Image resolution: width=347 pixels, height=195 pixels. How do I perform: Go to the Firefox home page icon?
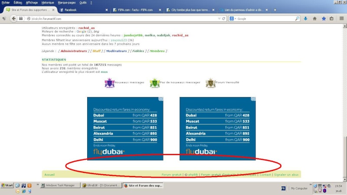coord(315,19)
